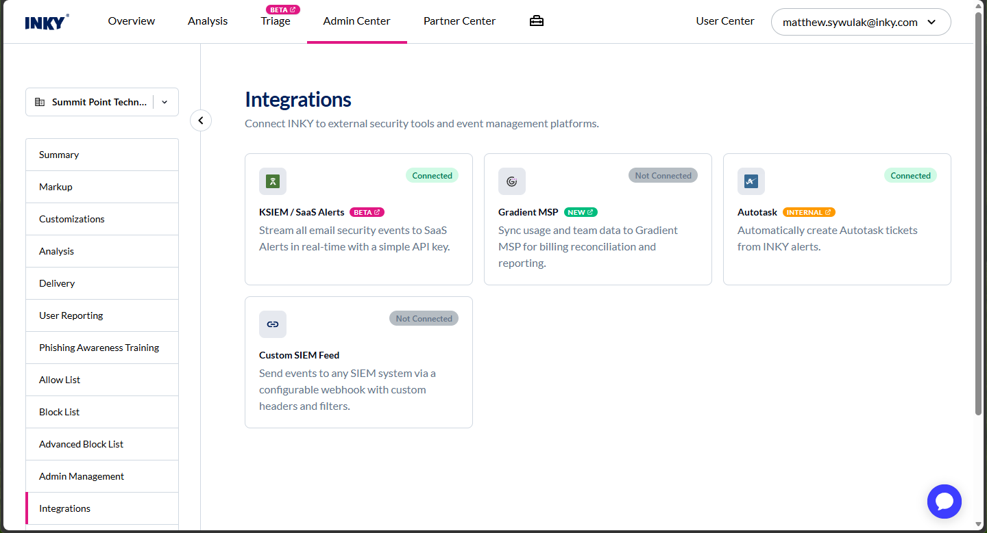The height and width of the screenshot is (533, 987).
Task: Click the Connected status on Autotask
Action: click(910, 176)
